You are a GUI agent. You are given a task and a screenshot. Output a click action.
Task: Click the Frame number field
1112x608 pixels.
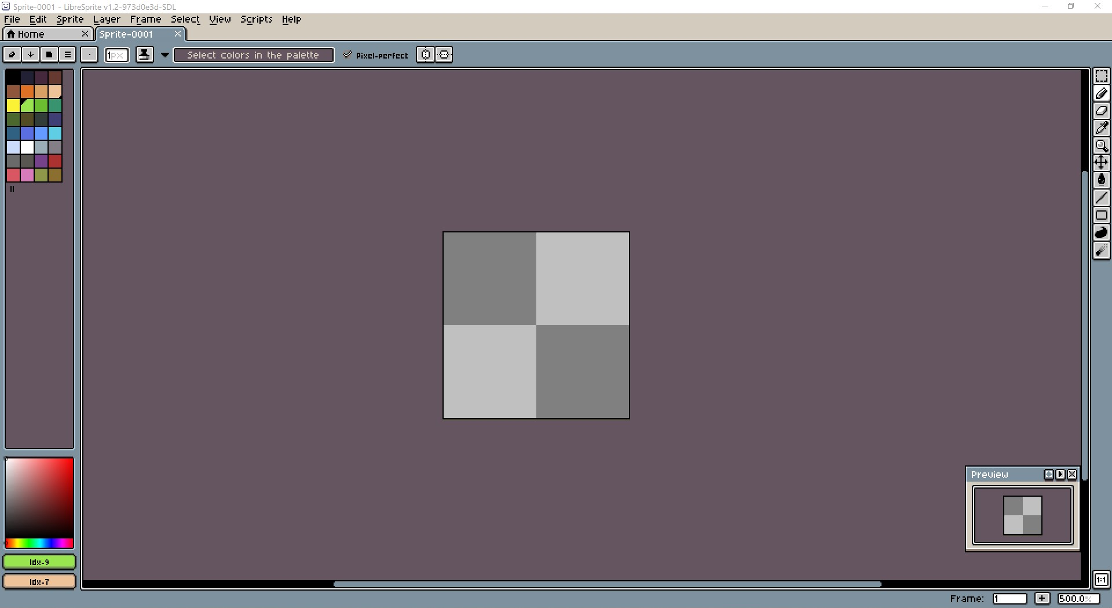[1009, 599]
